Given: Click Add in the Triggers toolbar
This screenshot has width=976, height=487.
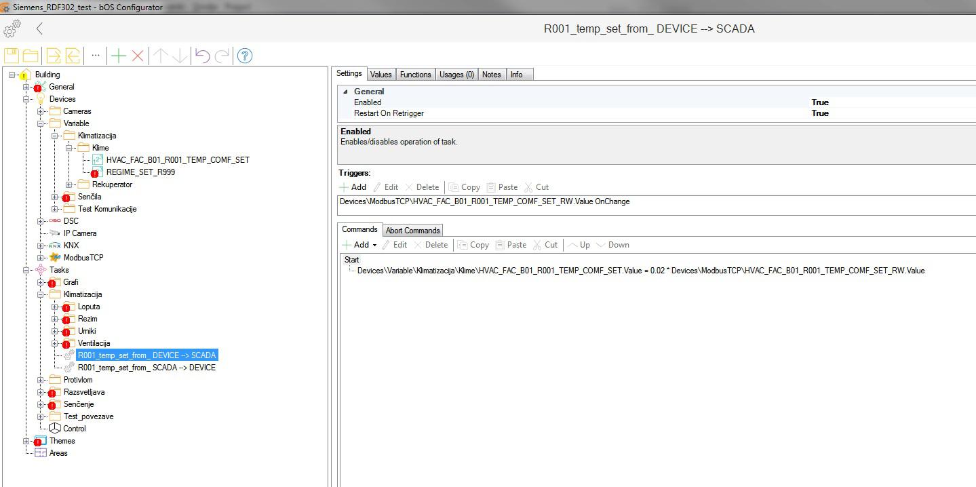Looking at the screenshot, I should pyautogui.click(x=353, y=187).
